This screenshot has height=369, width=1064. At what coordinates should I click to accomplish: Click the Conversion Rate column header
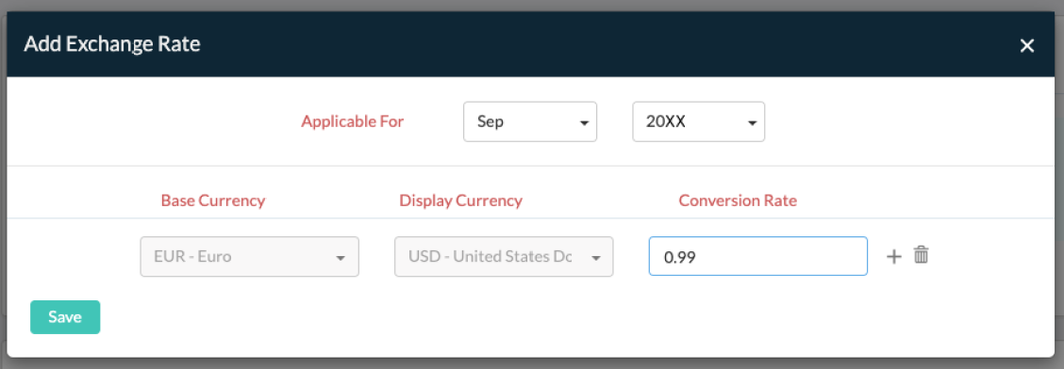point(738,201)
